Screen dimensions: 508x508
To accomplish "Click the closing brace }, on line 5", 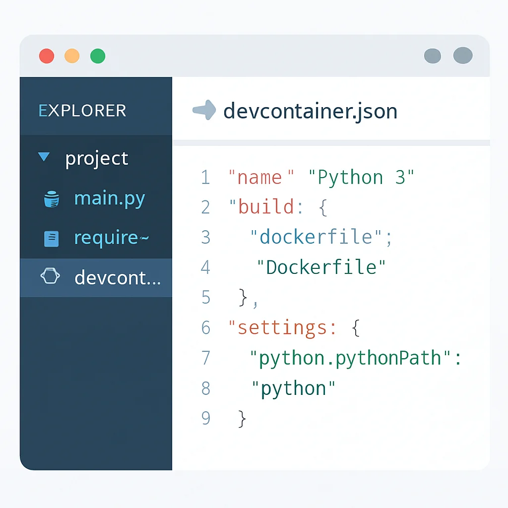I will pyautogui.click(x=248, y=298).
